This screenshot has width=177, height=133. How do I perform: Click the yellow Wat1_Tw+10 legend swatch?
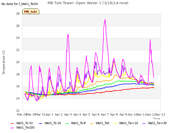click(115, 124)
